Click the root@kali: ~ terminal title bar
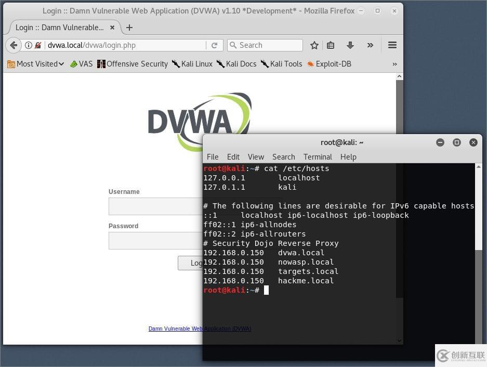487x367 pixels. (x=341, y=142)
